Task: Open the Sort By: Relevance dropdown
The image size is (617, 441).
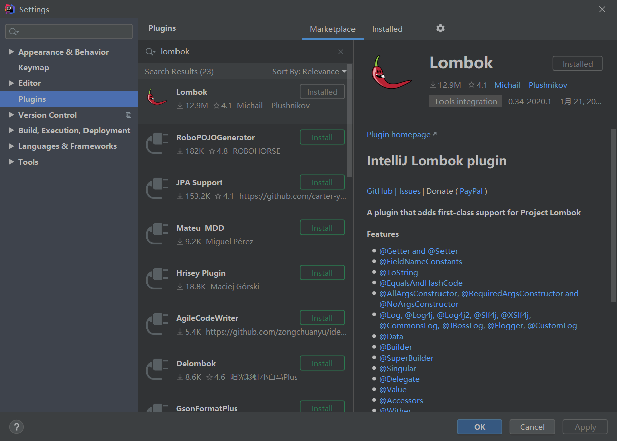Action: pyautogui.click(x=309, y=71)
